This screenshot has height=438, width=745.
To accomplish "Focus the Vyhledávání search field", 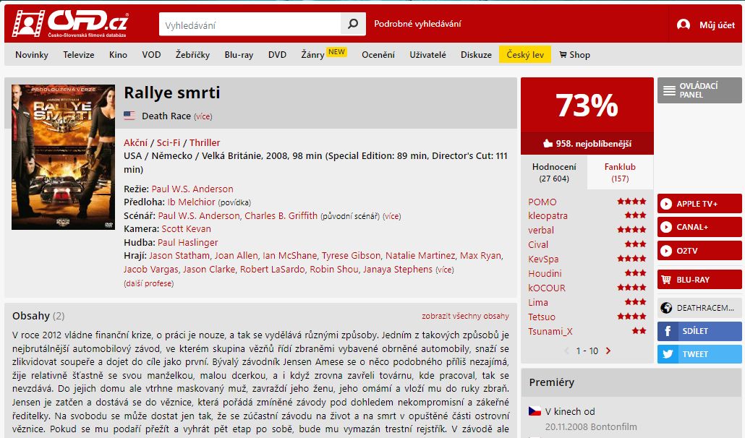I will (x=250, y=24).
